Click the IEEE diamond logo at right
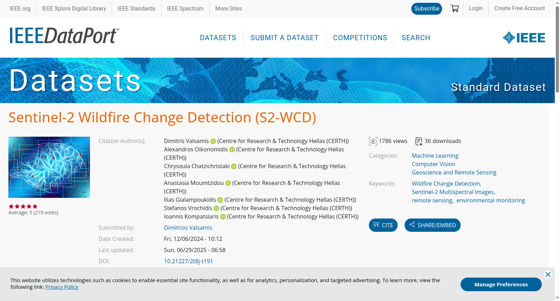 524,38
